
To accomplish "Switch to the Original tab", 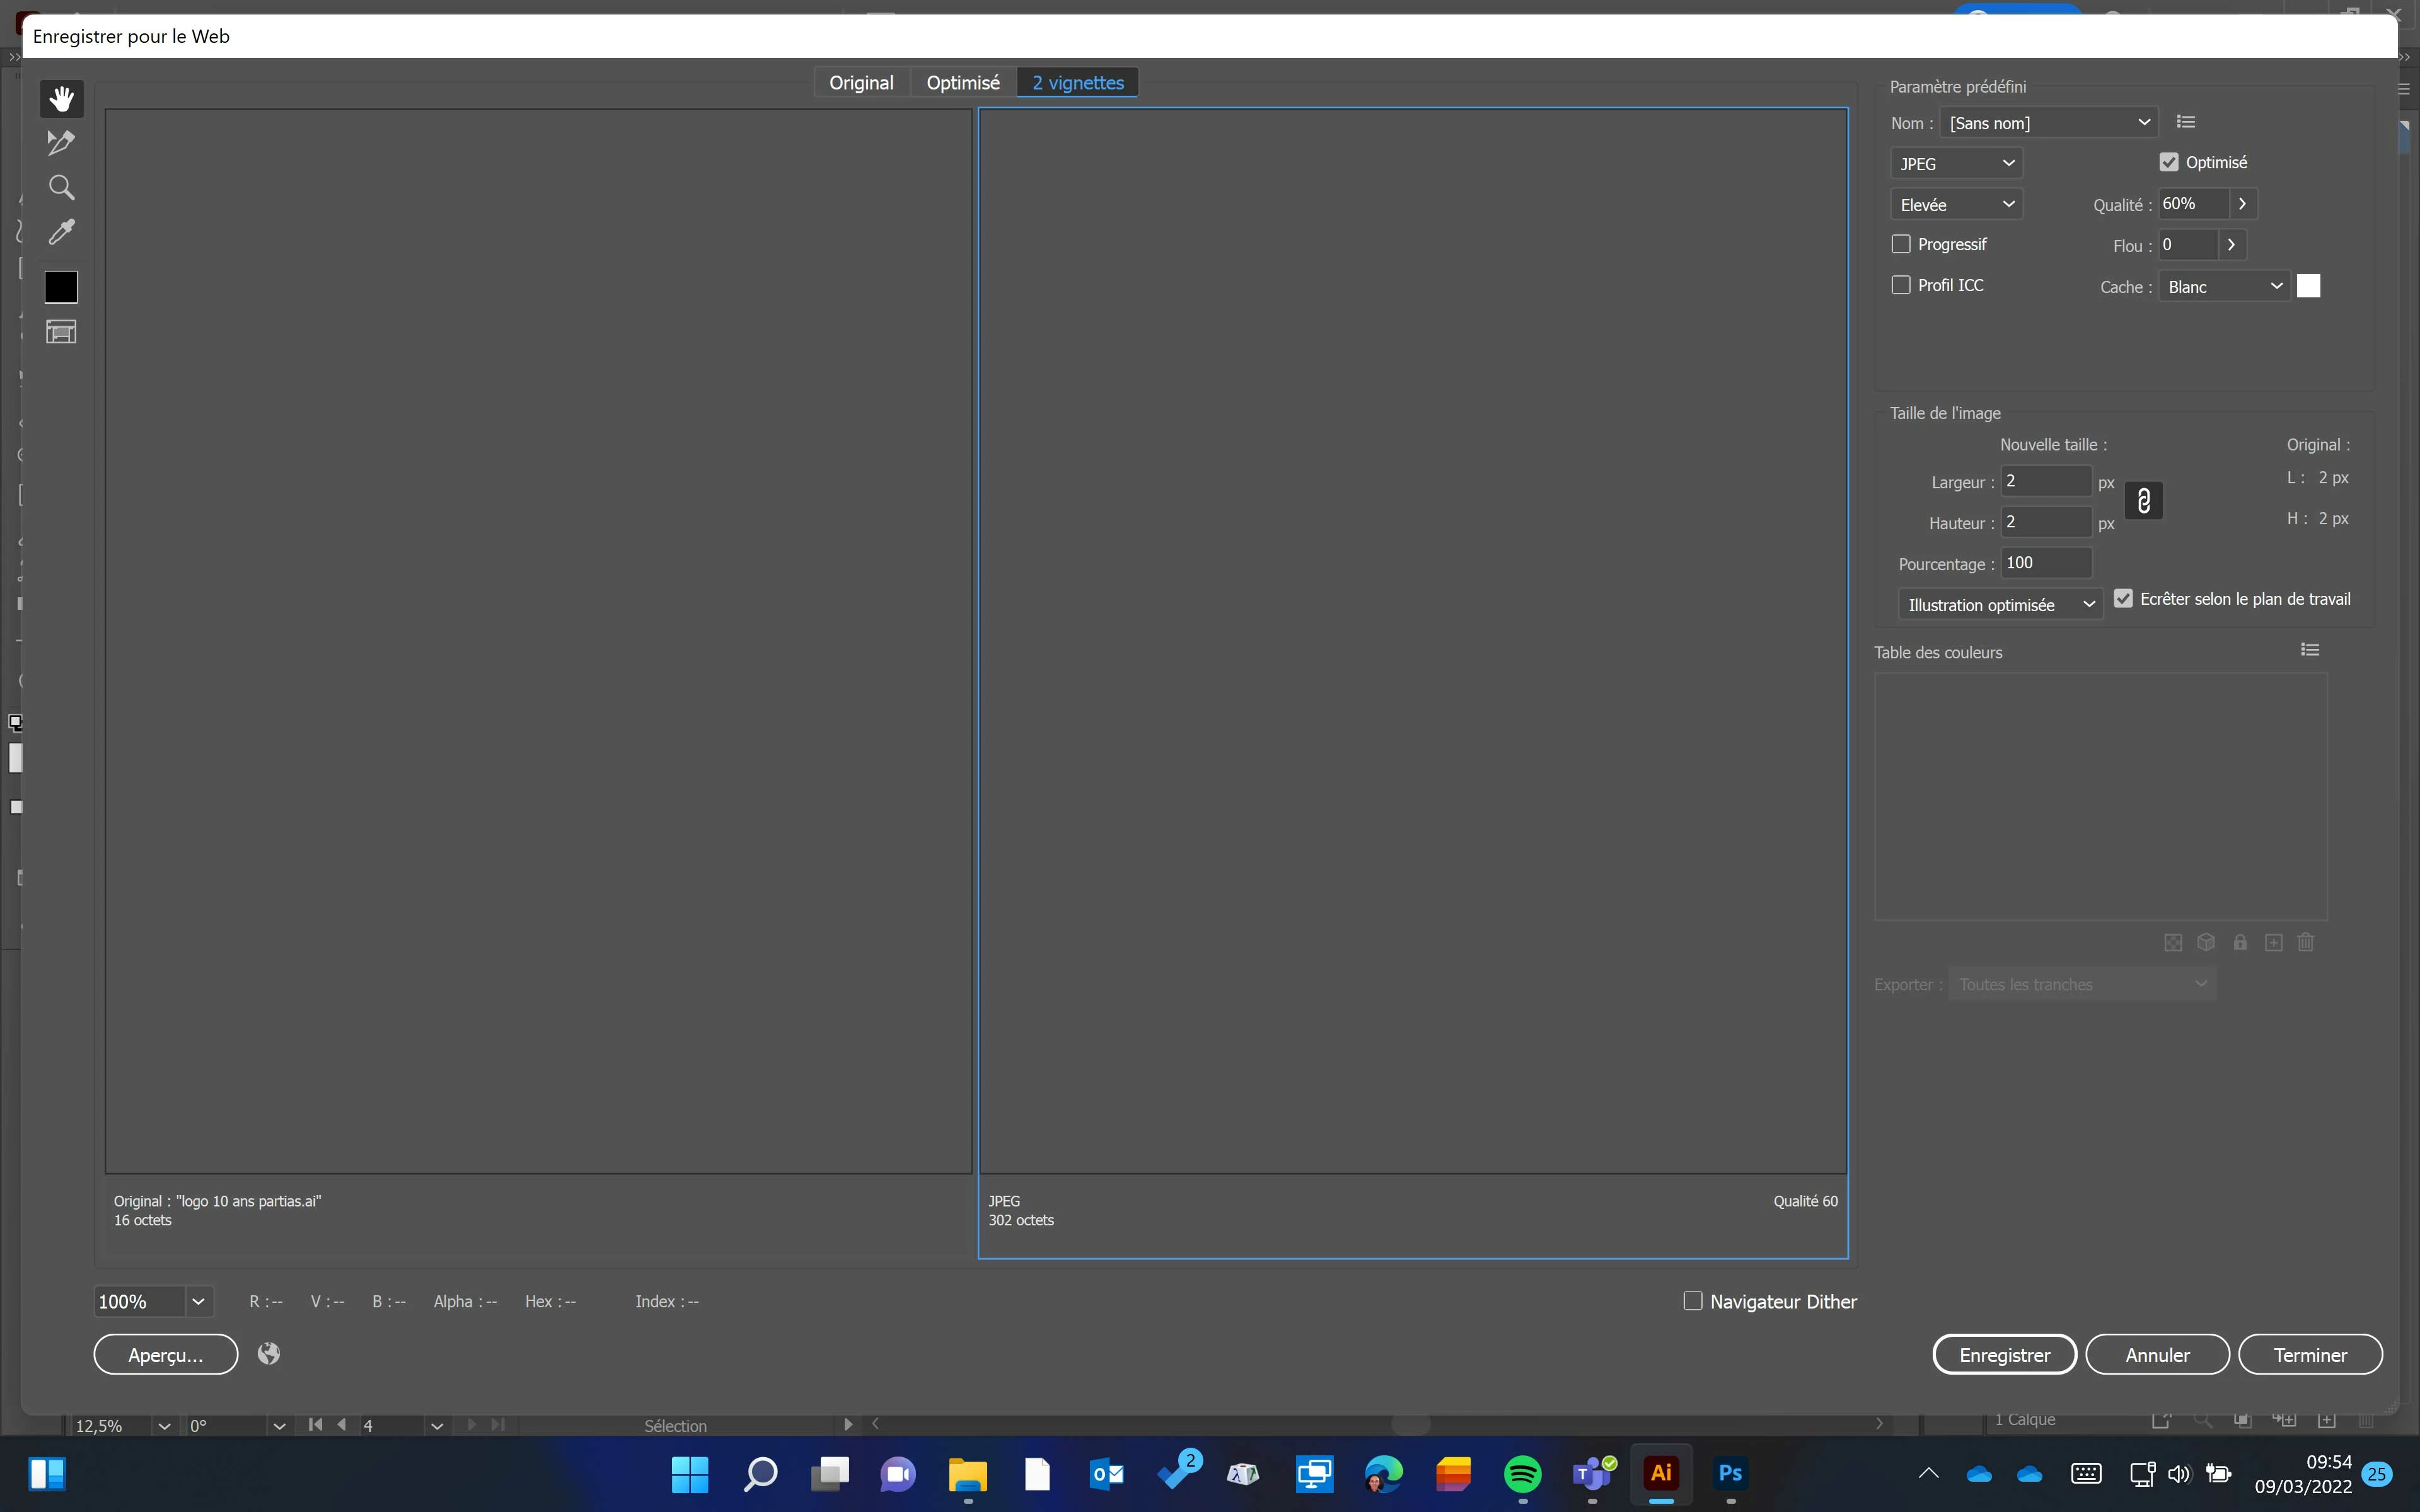I will pos(860,83).
